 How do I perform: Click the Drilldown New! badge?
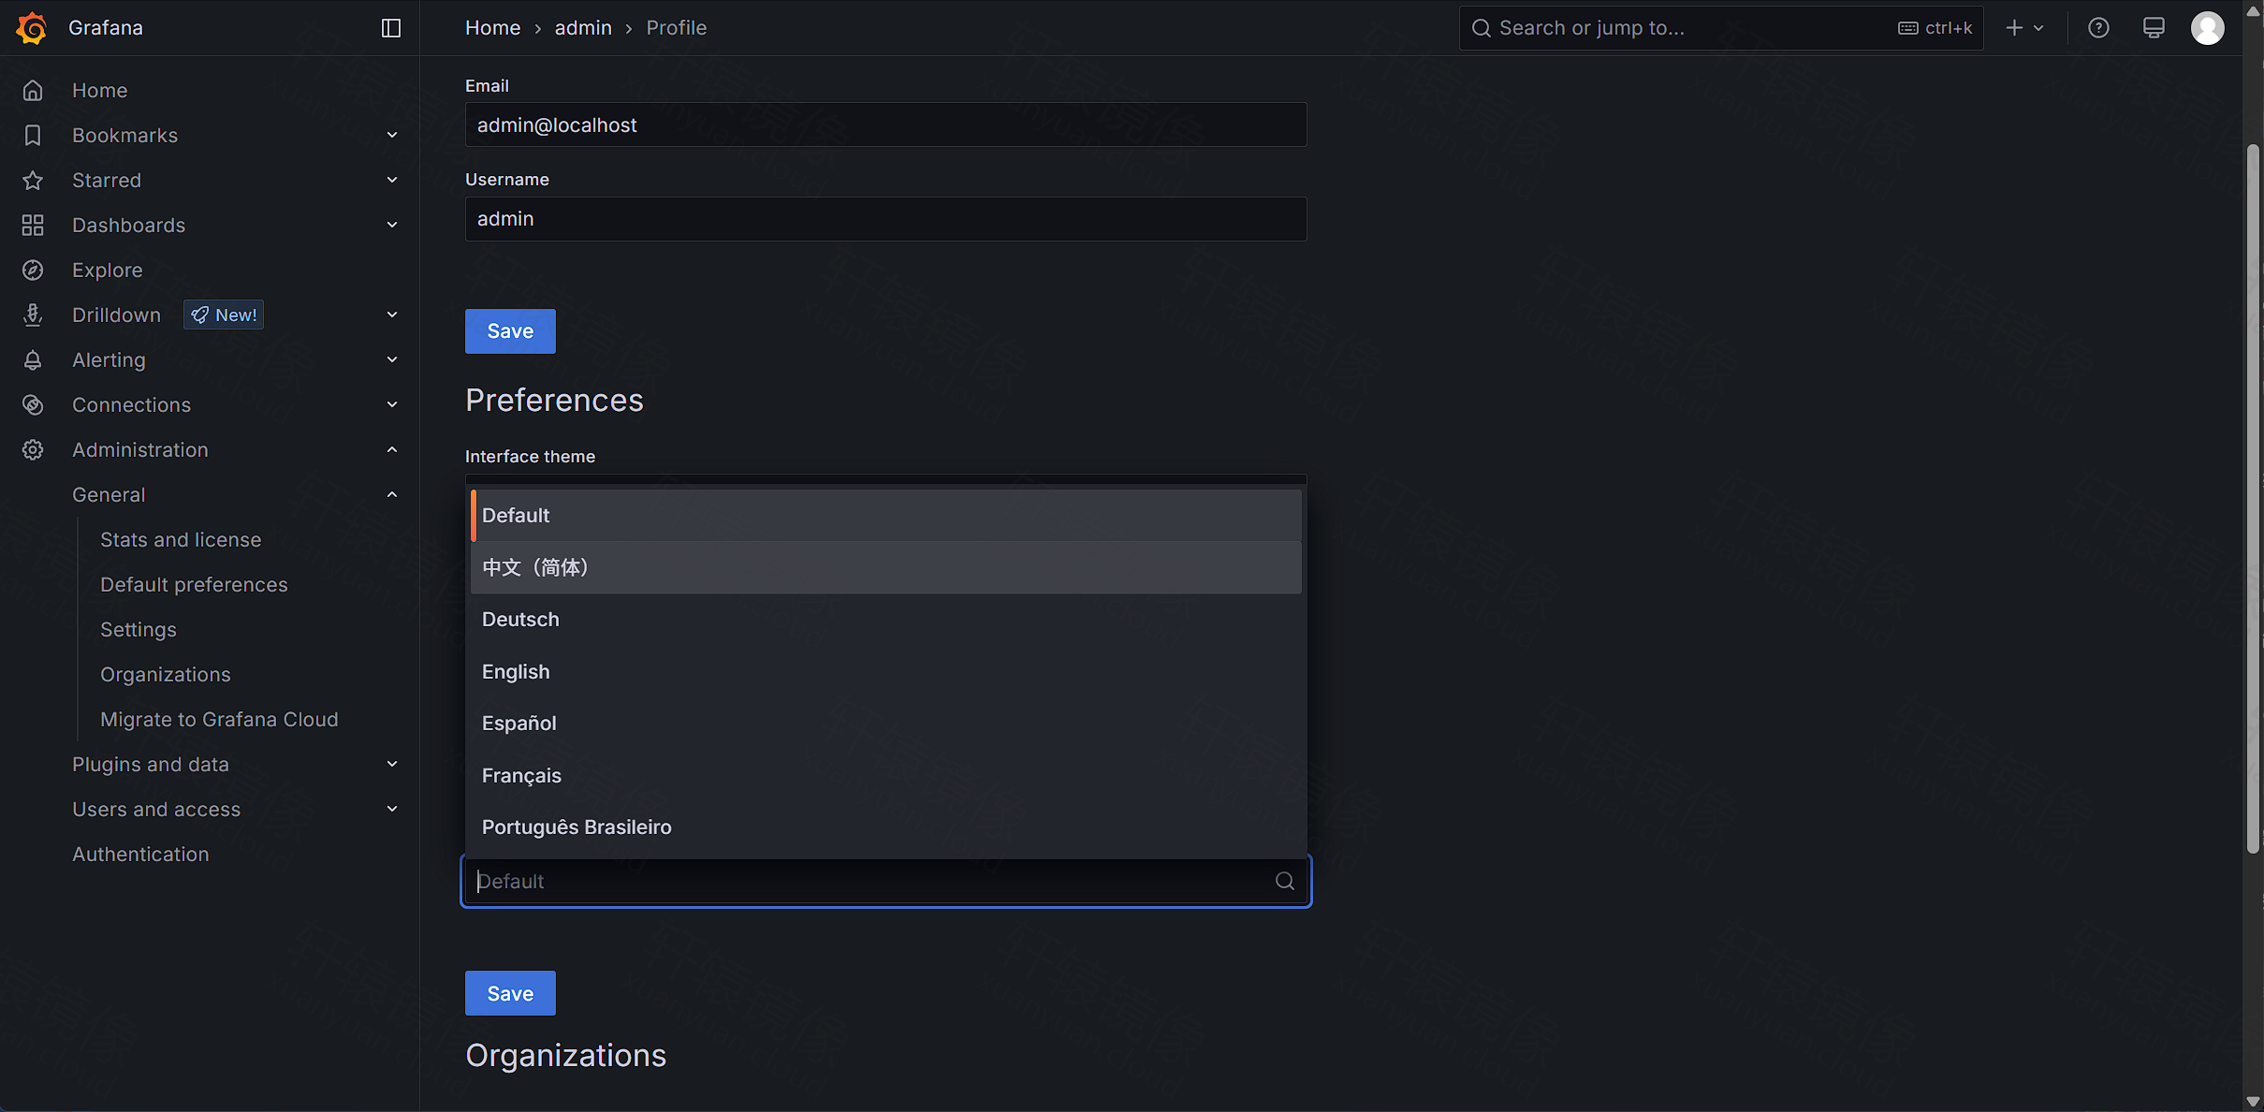click(x=224, y=315)
